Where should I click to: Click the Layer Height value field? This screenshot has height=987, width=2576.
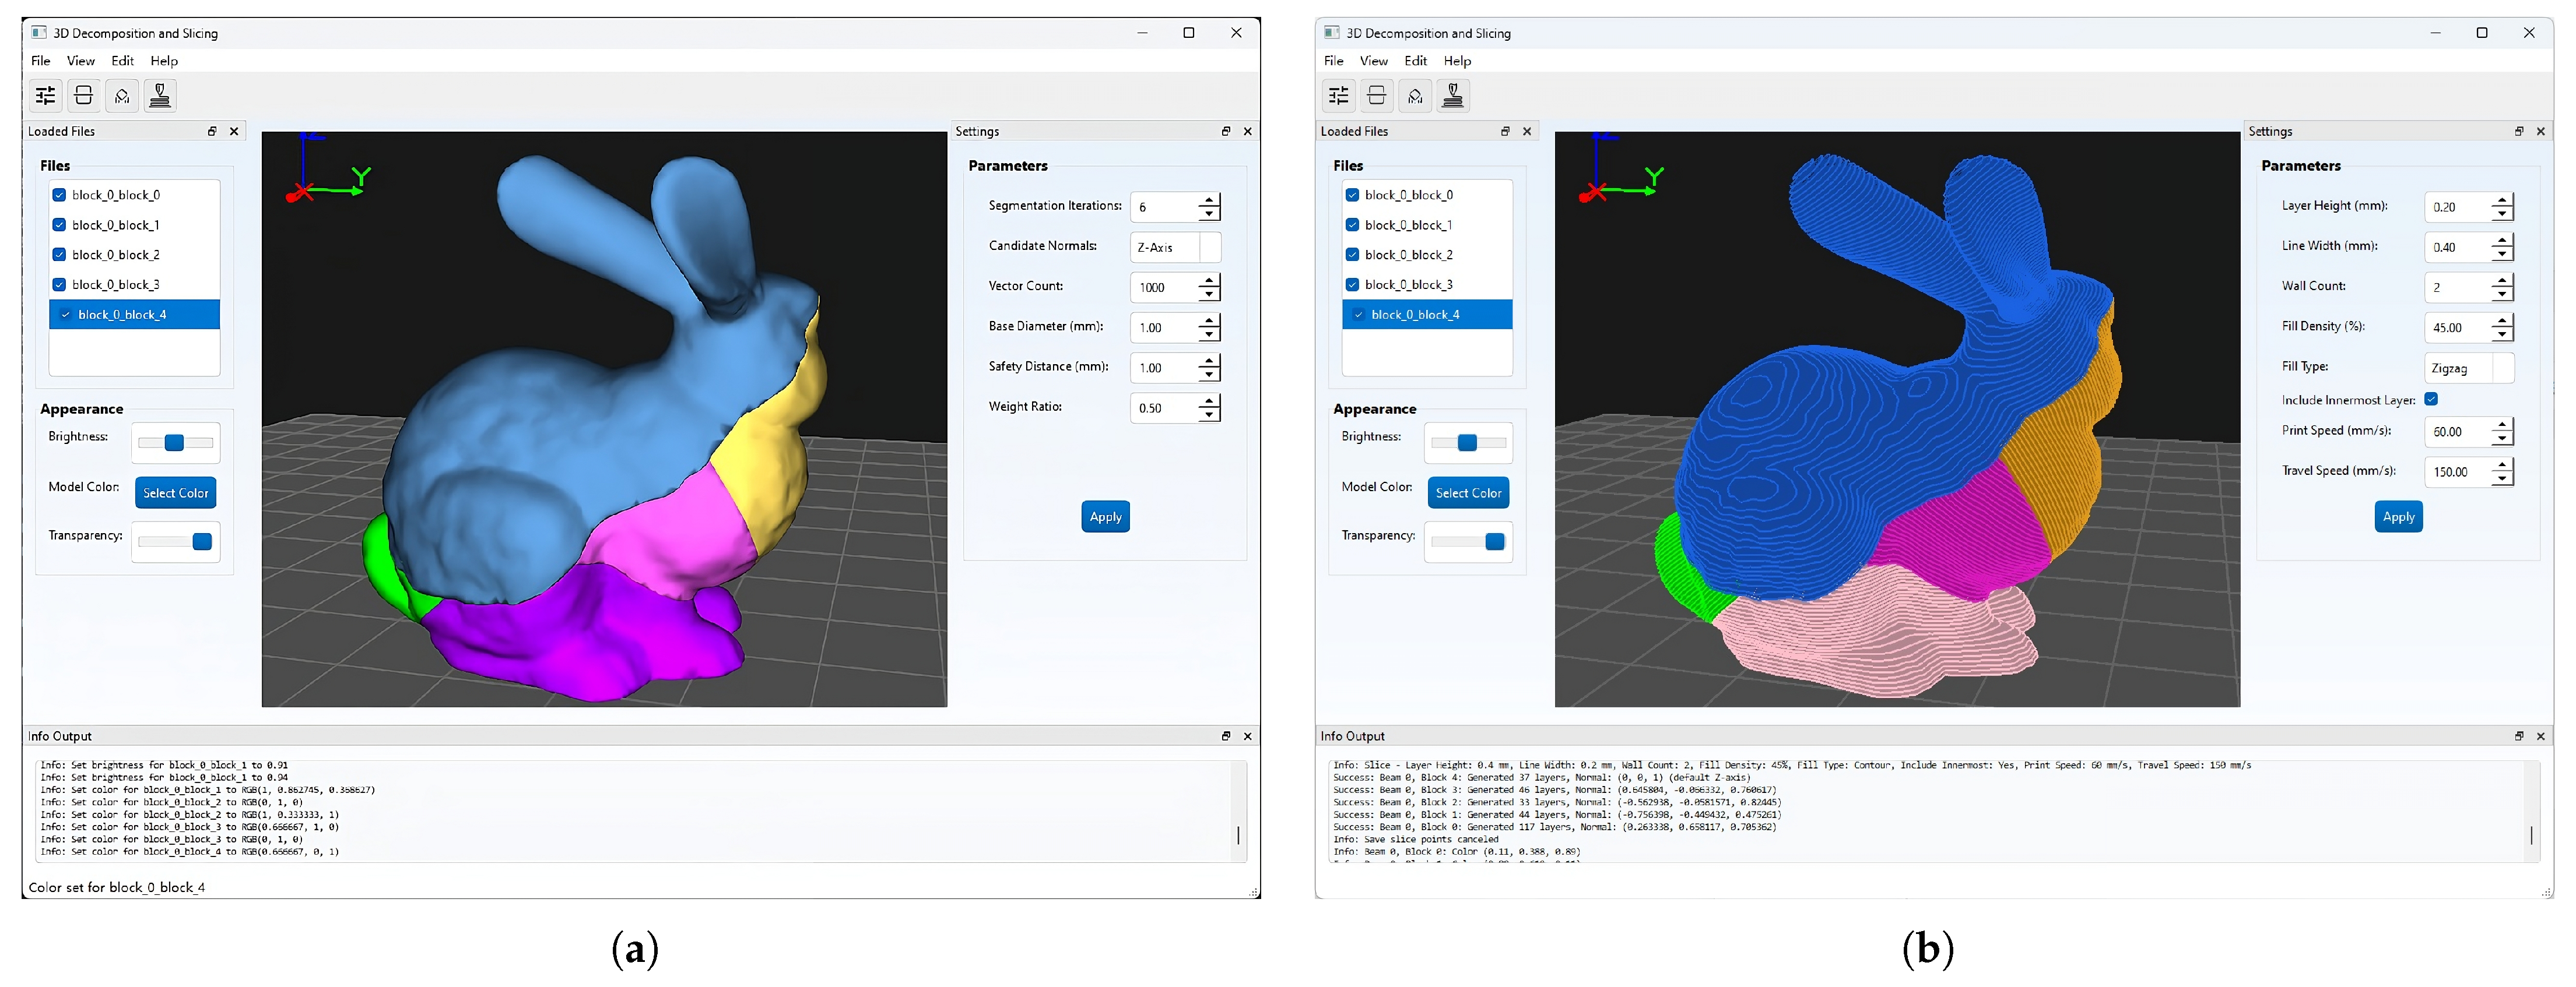click(2456, 208)
